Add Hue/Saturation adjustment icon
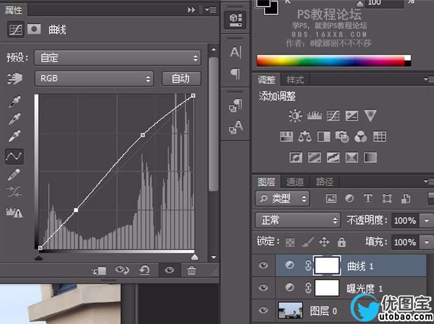Image resolution: width=434 pixels, height=324 pixels. (x=287, y=136)
